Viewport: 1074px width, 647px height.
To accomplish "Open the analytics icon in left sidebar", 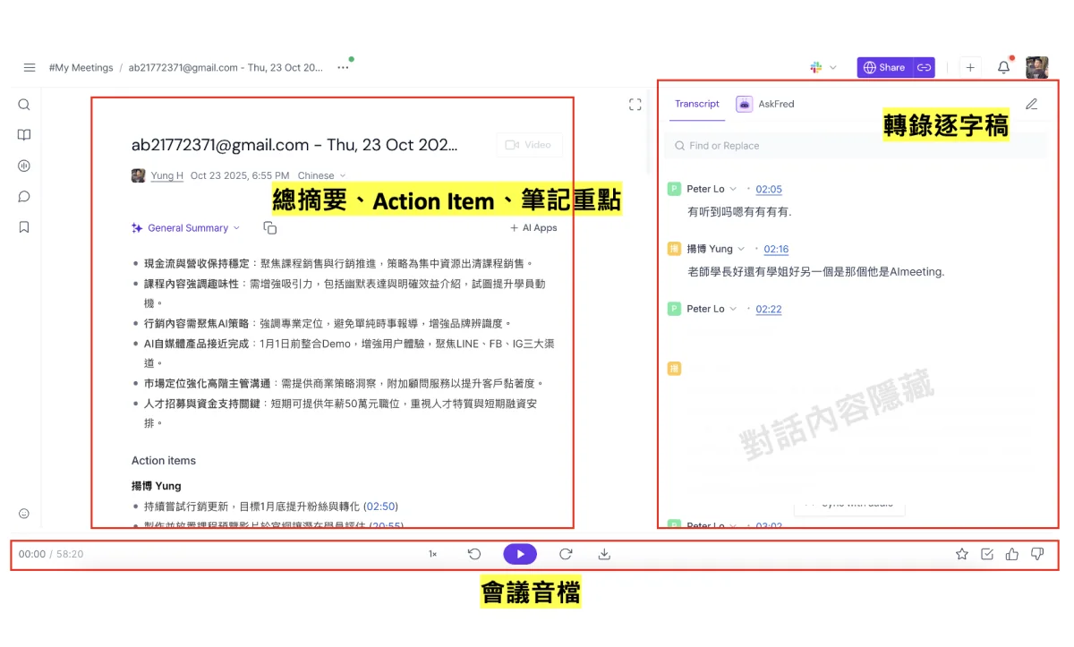I will (x=24, y=166).
